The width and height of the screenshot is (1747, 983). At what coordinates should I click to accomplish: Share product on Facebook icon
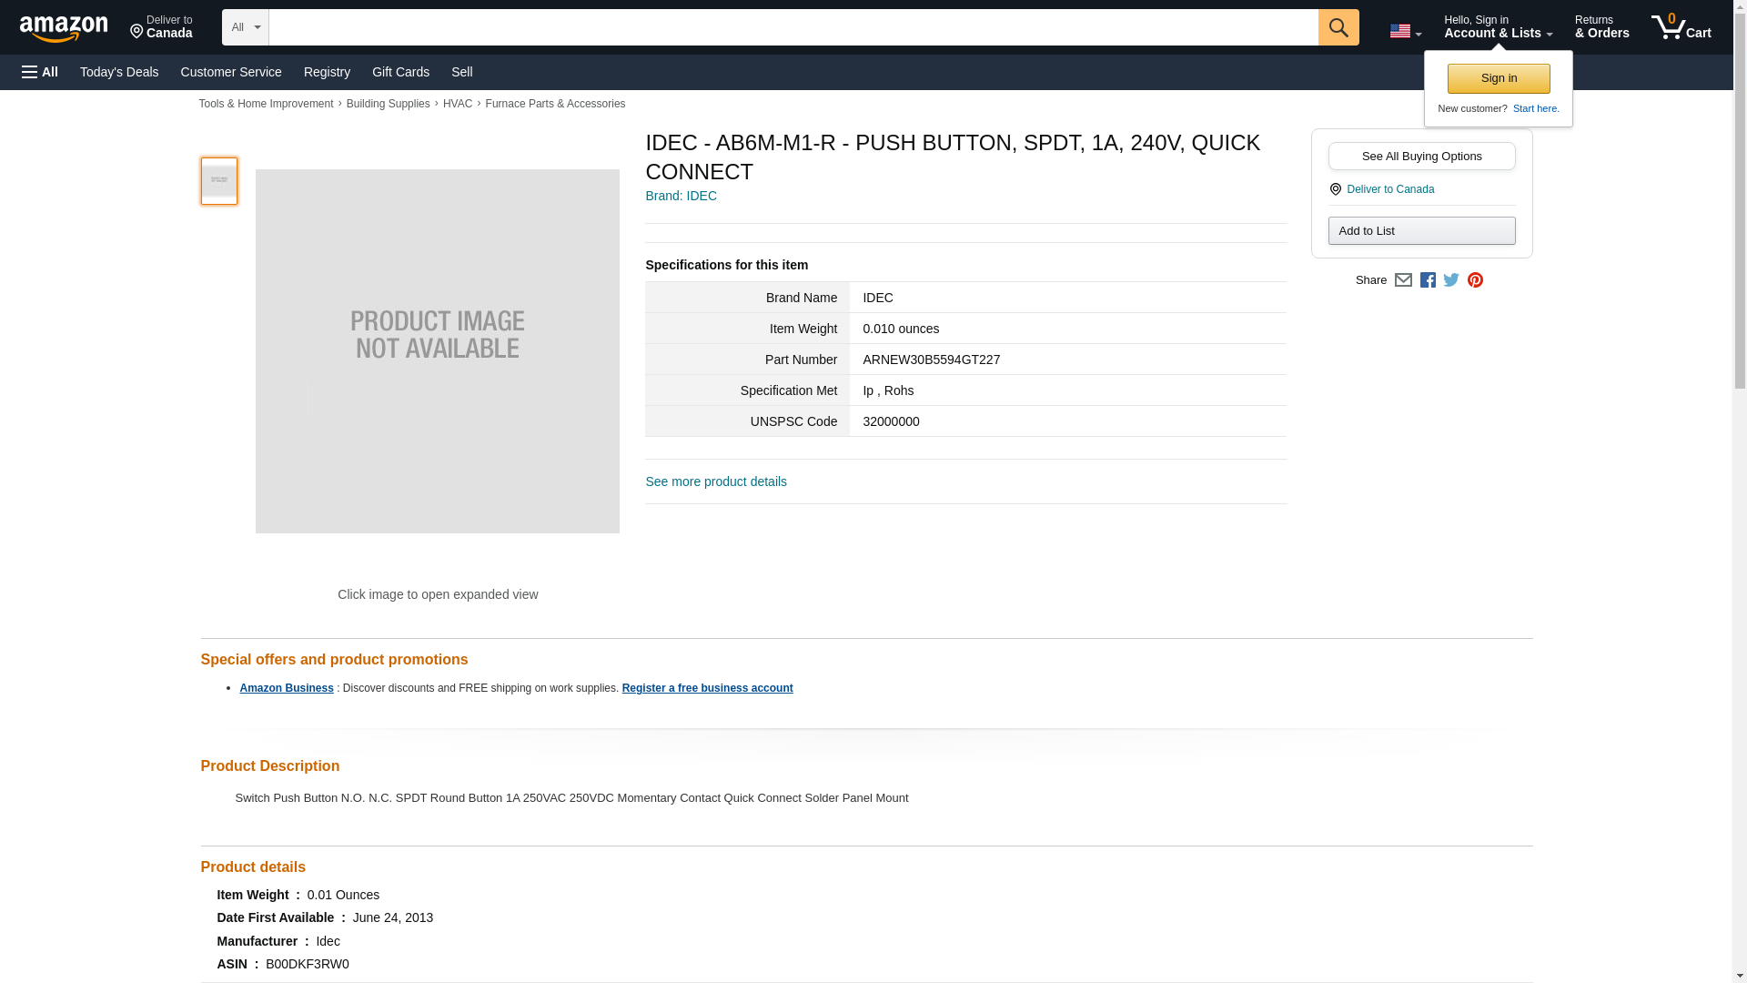pyautogui.click(x=1428, y=280)
